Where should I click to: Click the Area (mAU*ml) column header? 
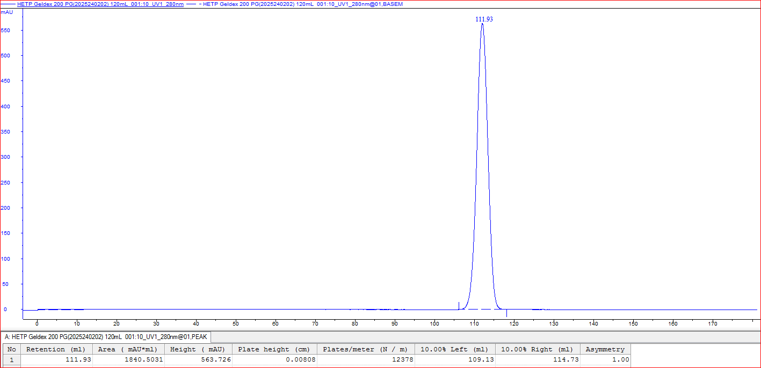click(128, 349)
